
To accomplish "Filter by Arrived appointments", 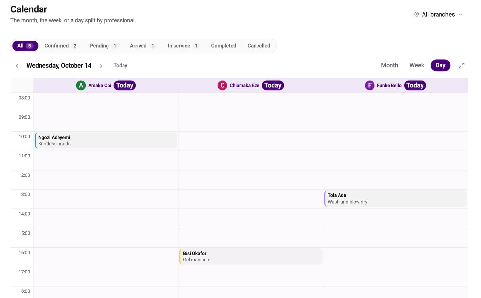I will point(142,46).
